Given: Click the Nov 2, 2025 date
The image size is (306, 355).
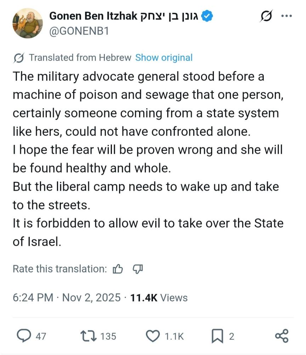Looking at the screenshot, I should tap(91, 297).
